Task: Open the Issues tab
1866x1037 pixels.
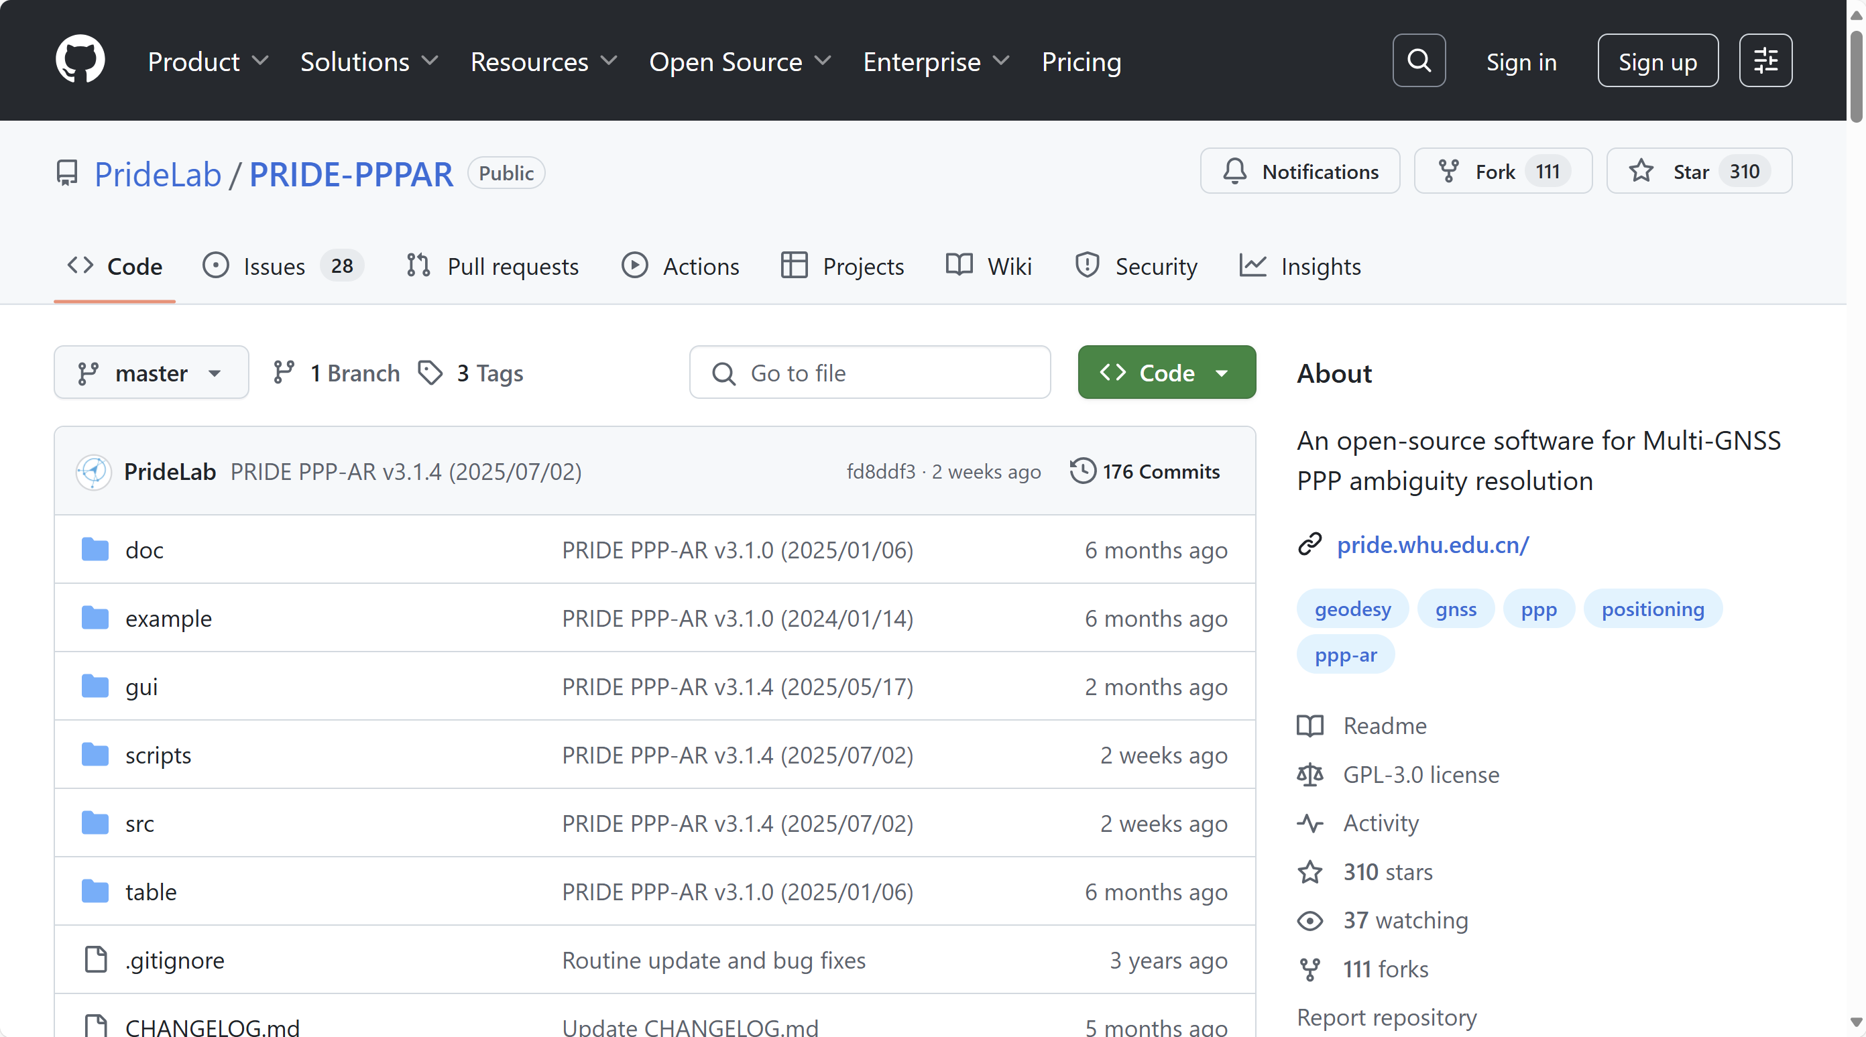Action: pyautogui.click(x=283, y=267)
